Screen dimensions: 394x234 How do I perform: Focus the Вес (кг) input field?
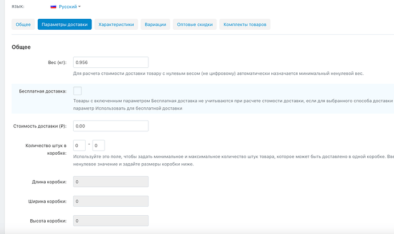pos(111,63)
